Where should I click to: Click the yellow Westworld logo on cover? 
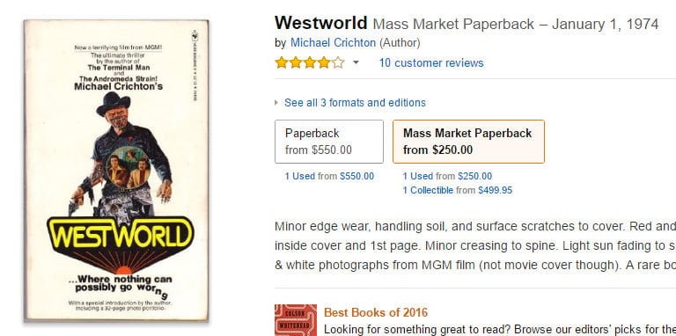coord(121,233)
